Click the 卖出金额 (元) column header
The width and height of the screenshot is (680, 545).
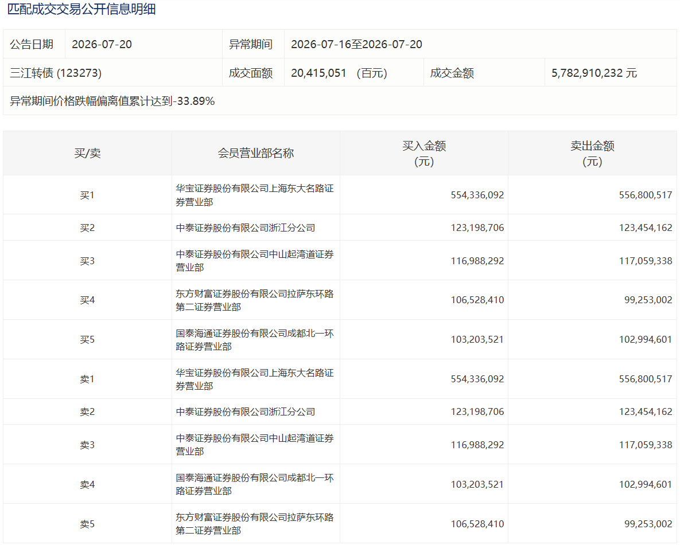(592, 154)
